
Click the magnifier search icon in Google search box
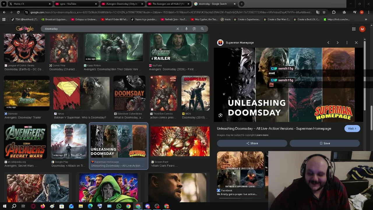tap(202, 29)
